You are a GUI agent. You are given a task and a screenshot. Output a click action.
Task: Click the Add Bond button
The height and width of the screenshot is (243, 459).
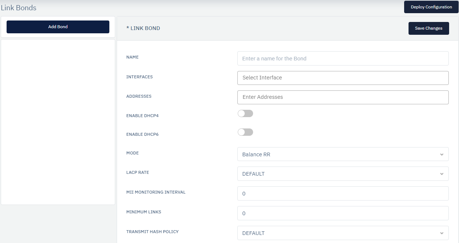tap(58, 27)
